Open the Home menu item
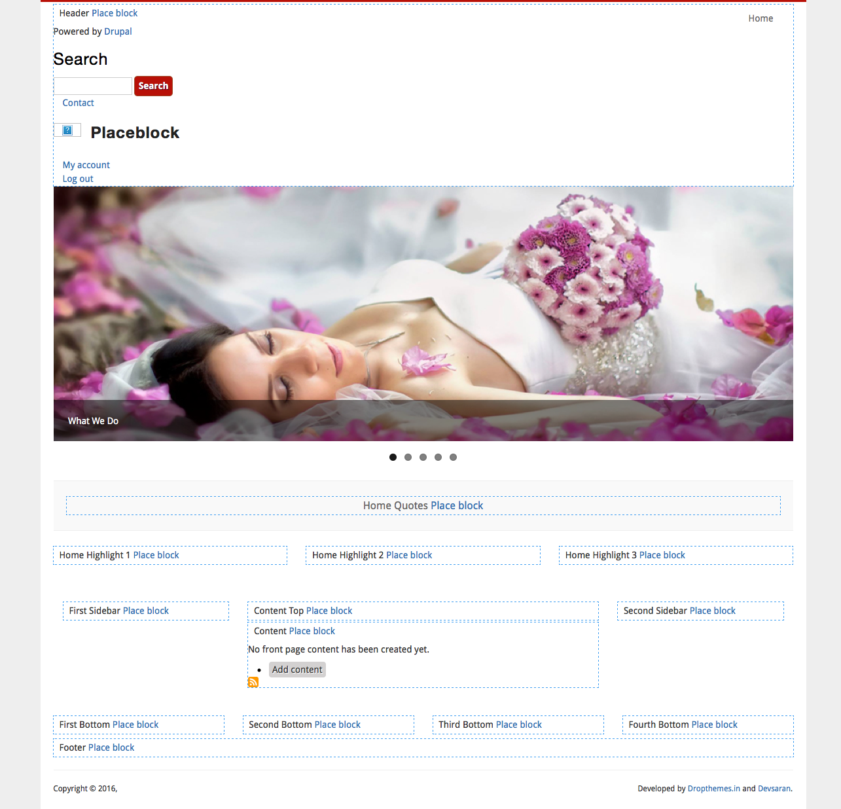 [760, 18]
